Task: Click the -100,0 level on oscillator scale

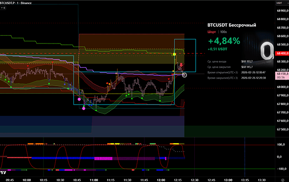Action: 280,169
